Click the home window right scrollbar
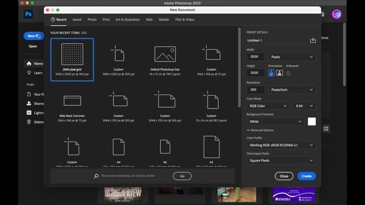This screenshot has width=365, height=205. point(344,55)
